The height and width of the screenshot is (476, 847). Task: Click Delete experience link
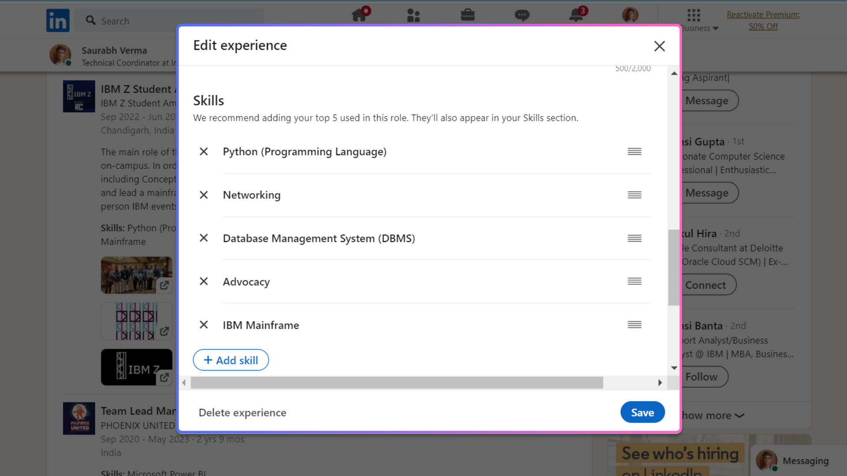coord(242,413)
